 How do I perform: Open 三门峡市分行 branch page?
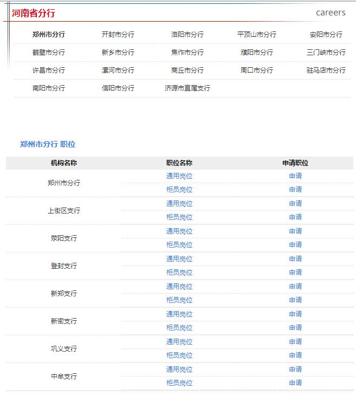point(326,53)
